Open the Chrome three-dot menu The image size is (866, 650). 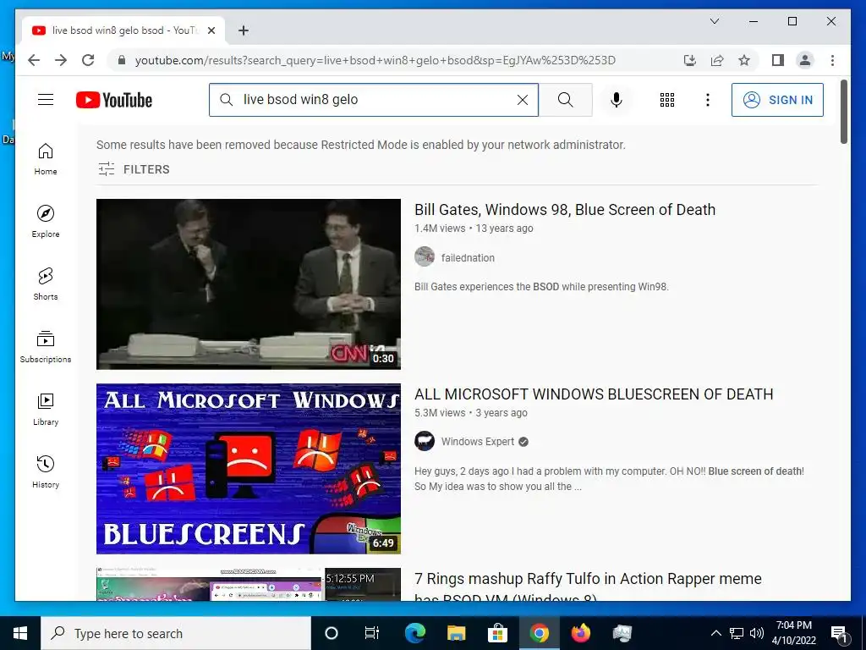coord(832,60)
